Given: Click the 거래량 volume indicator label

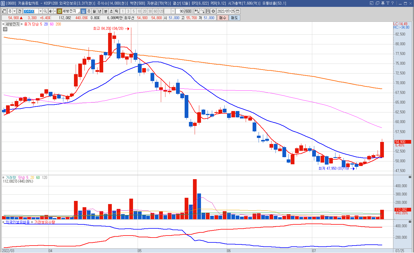Looking at the screenshot, I should tap(11, 178).
